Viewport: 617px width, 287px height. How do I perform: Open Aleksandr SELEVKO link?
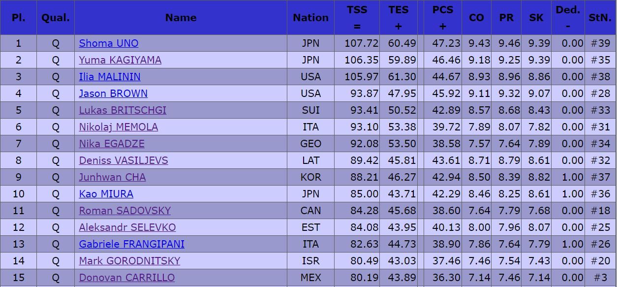127,227
